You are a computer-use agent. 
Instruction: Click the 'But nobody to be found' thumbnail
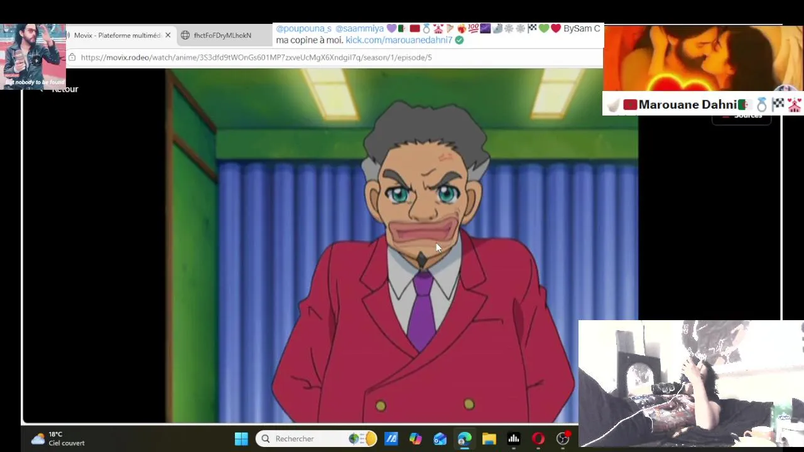click(x=33, y=56)
